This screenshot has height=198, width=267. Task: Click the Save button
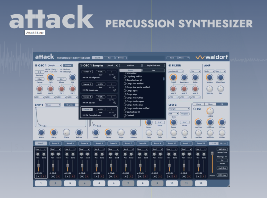(x=172, y=58)
